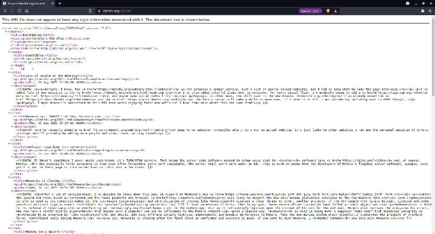
Task: Click the favicon.ico url line
Action: click(x=50, y=59)
